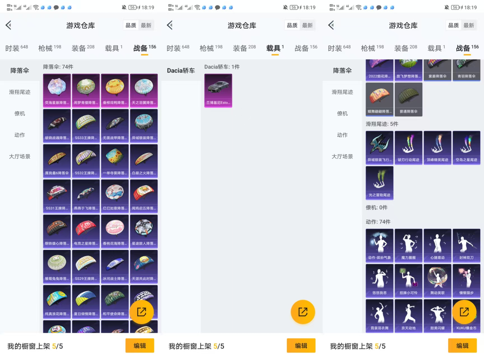
Task: Sort by 最新 on the middle screen
Action: [x=308, y=25]
